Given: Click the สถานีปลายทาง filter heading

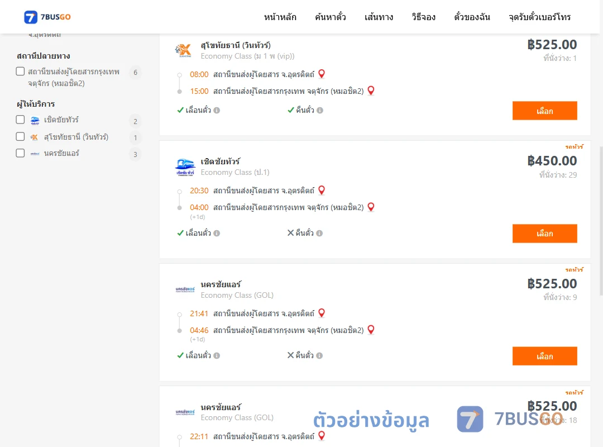Looking at the screenshot, I should (x=44, y=56).
